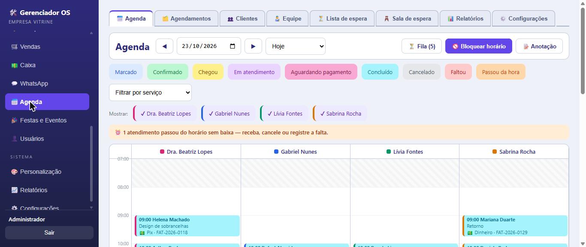Click the 08:00 slot in Gabriel Nunes column
The image size is (586, 247).
(296, 201)
